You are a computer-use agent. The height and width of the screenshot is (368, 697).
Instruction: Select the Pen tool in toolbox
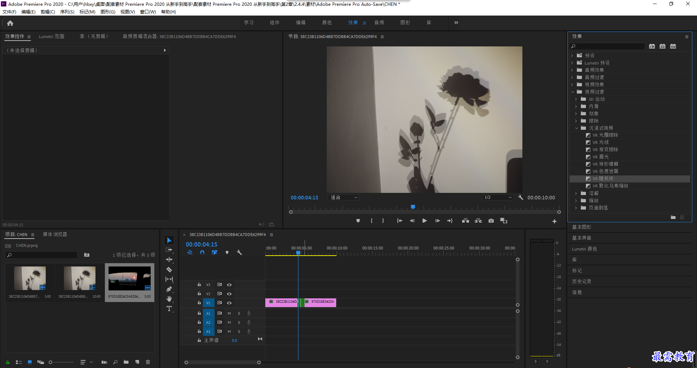[x=169, y=289]
